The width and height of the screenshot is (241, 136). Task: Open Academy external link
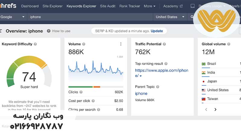click(x=173, y=6)
